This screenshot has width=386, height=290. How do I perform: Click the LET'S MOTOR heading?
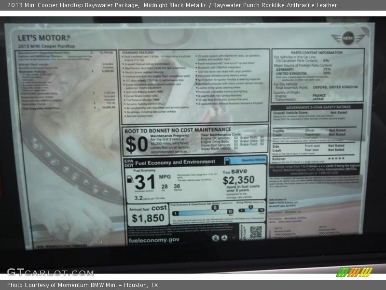pyautogui.click(x=44, y=38)
